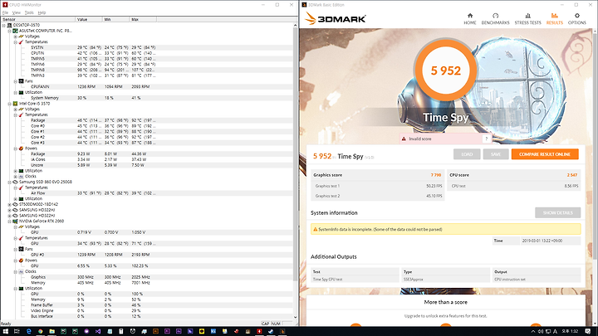Click HWMonitor scrollbar down arrow
The height and width of the screenshot is (336, 598).
tap(295, 317)
